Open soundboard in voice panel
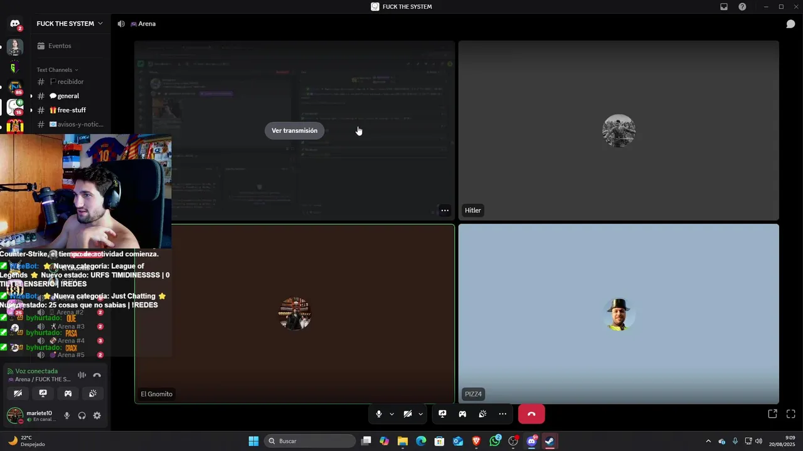The height and width of the screenshot is (451, 803). [93, 393]
